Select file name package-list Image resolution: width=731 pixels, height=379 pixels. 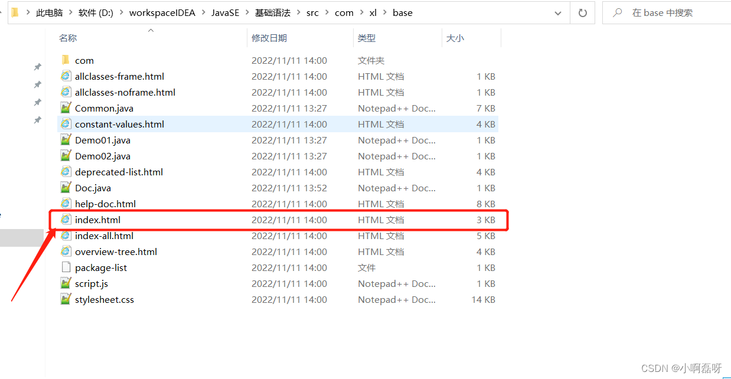pos(101,267)
